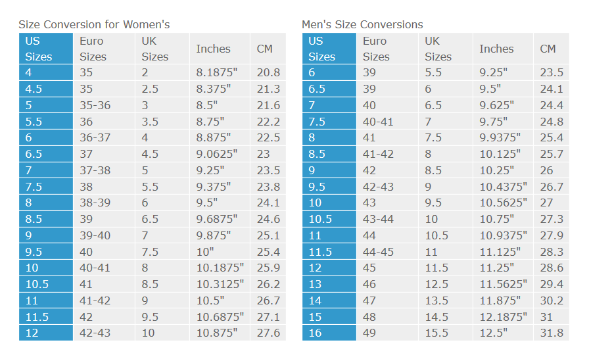Select women's US size 4 cell
Screen dimensions: 589x361
pos(45,73)
